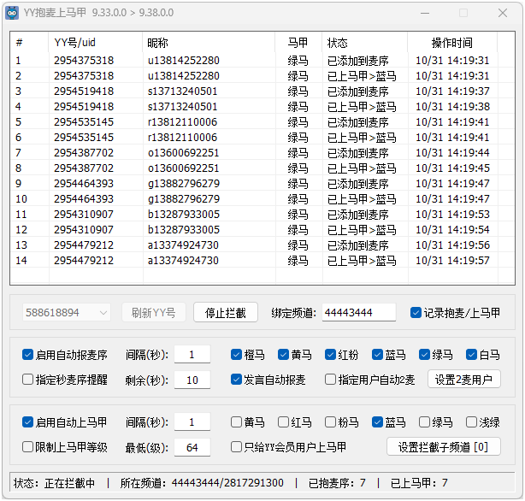Viewport: 525px width, 501px height.
Task: Open the 588618894 account dropdown
Action: (67, 312)
